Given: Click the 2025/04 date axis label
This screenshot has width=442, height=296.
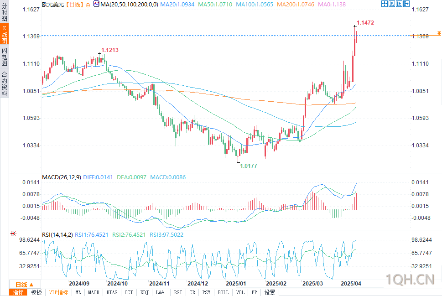Looking at the screenshot, I should 351,284.
